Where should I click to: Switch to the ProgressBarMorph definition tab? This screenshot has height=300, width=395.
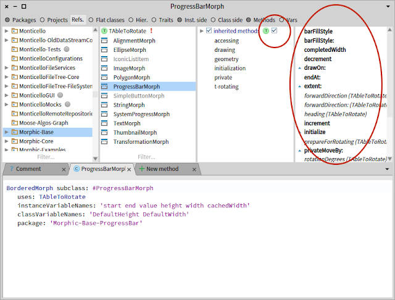[103, 169]
